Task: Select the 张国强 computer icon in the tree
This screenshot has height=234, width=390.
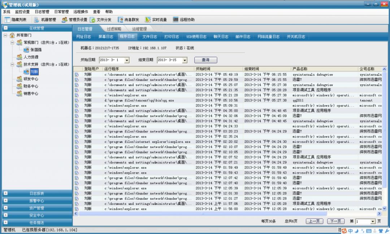Action: point(26,50)
